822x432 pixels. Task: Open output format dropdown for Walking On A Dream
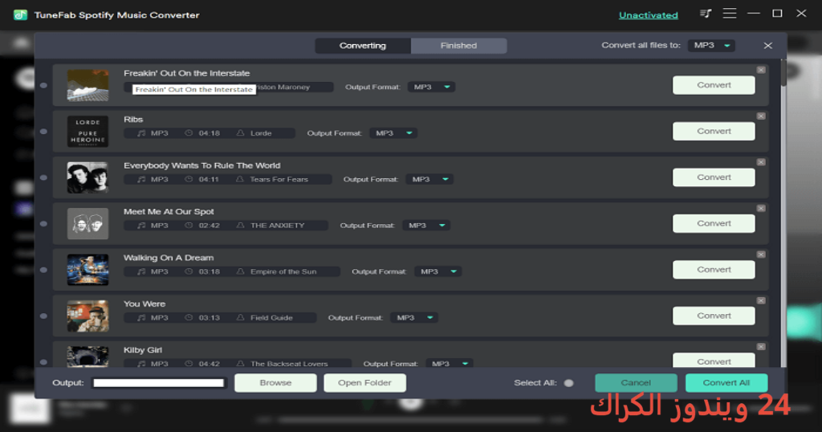point(438,271)
